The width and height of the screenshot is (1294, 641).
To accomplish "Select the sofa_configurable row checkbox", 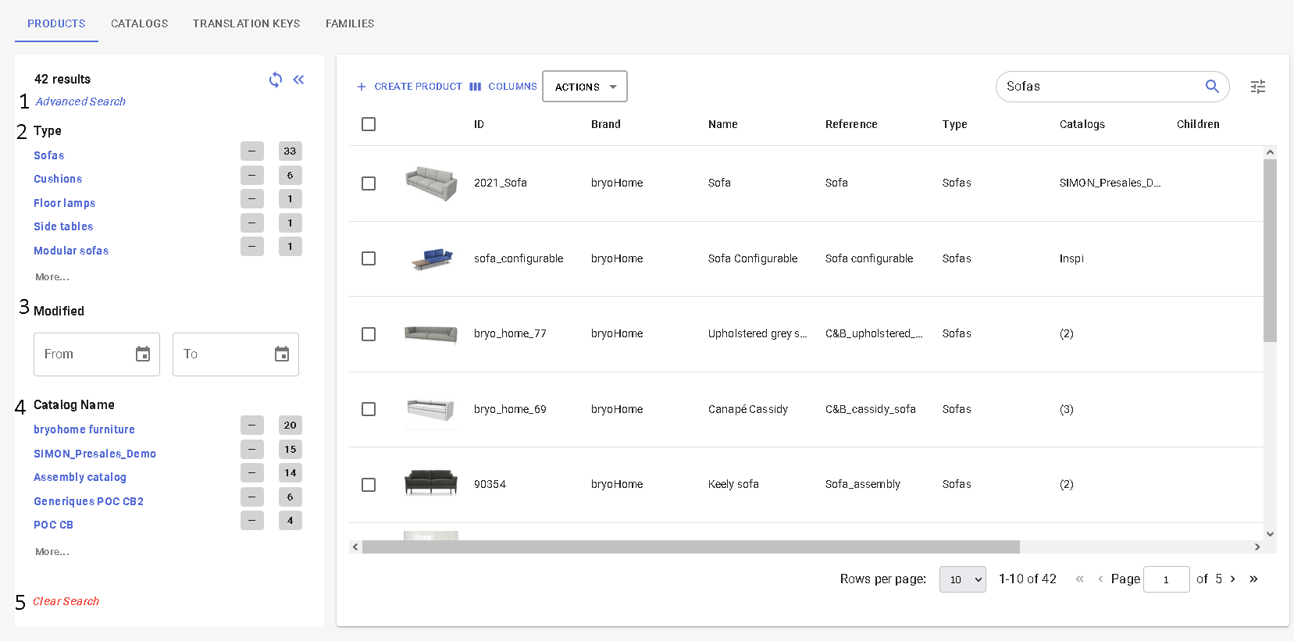I will pos(369,258).
